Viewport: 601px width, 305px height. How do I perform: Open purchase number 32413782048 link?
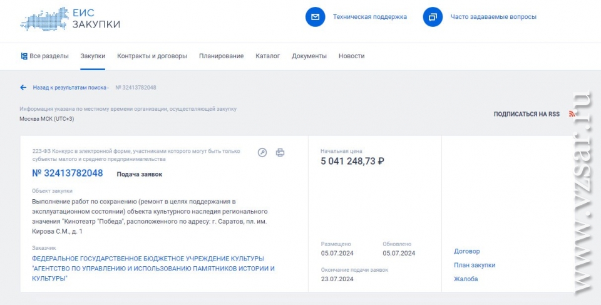tap(68, 173)
